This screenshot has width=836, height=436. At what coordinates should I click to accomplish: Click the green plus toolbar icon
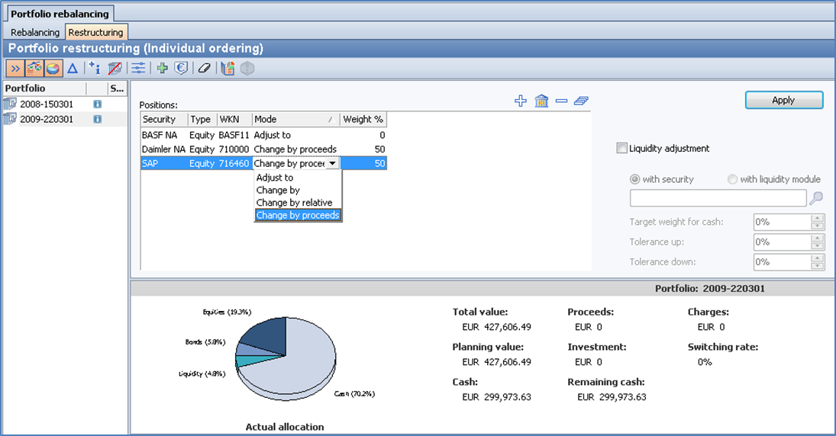[162, 69]
